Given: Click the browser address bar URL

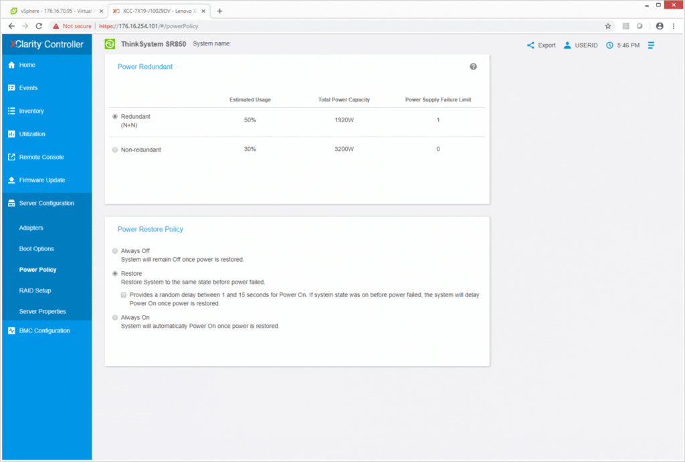Looking at the screenshot, I should point(149,26).
